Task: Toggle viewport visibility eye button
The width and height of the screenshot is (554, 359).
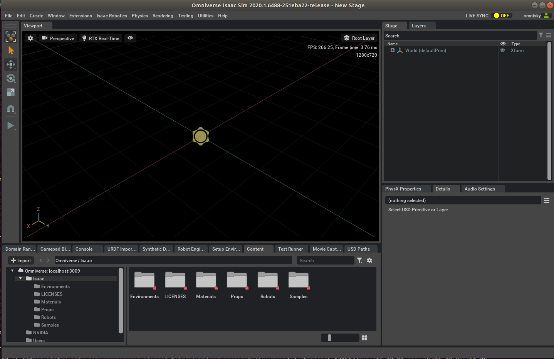Action: 130,38
